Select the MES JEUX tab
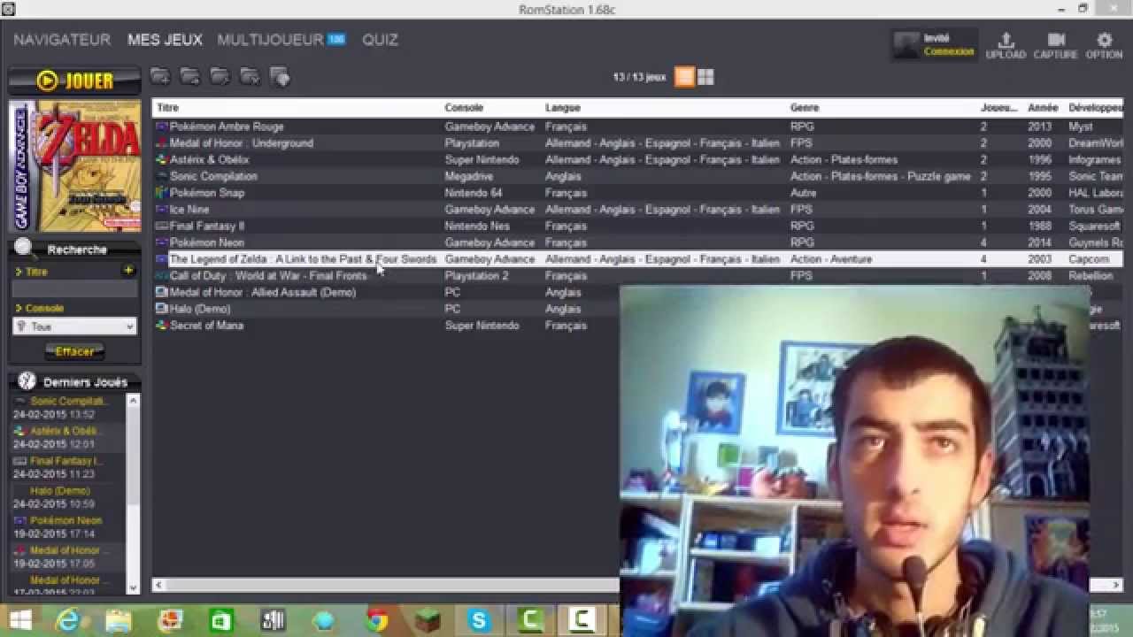 165,40
